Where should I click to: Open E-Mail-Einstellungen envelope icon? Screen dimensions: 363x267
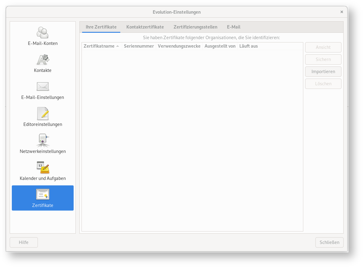click(x=43, y=86)
